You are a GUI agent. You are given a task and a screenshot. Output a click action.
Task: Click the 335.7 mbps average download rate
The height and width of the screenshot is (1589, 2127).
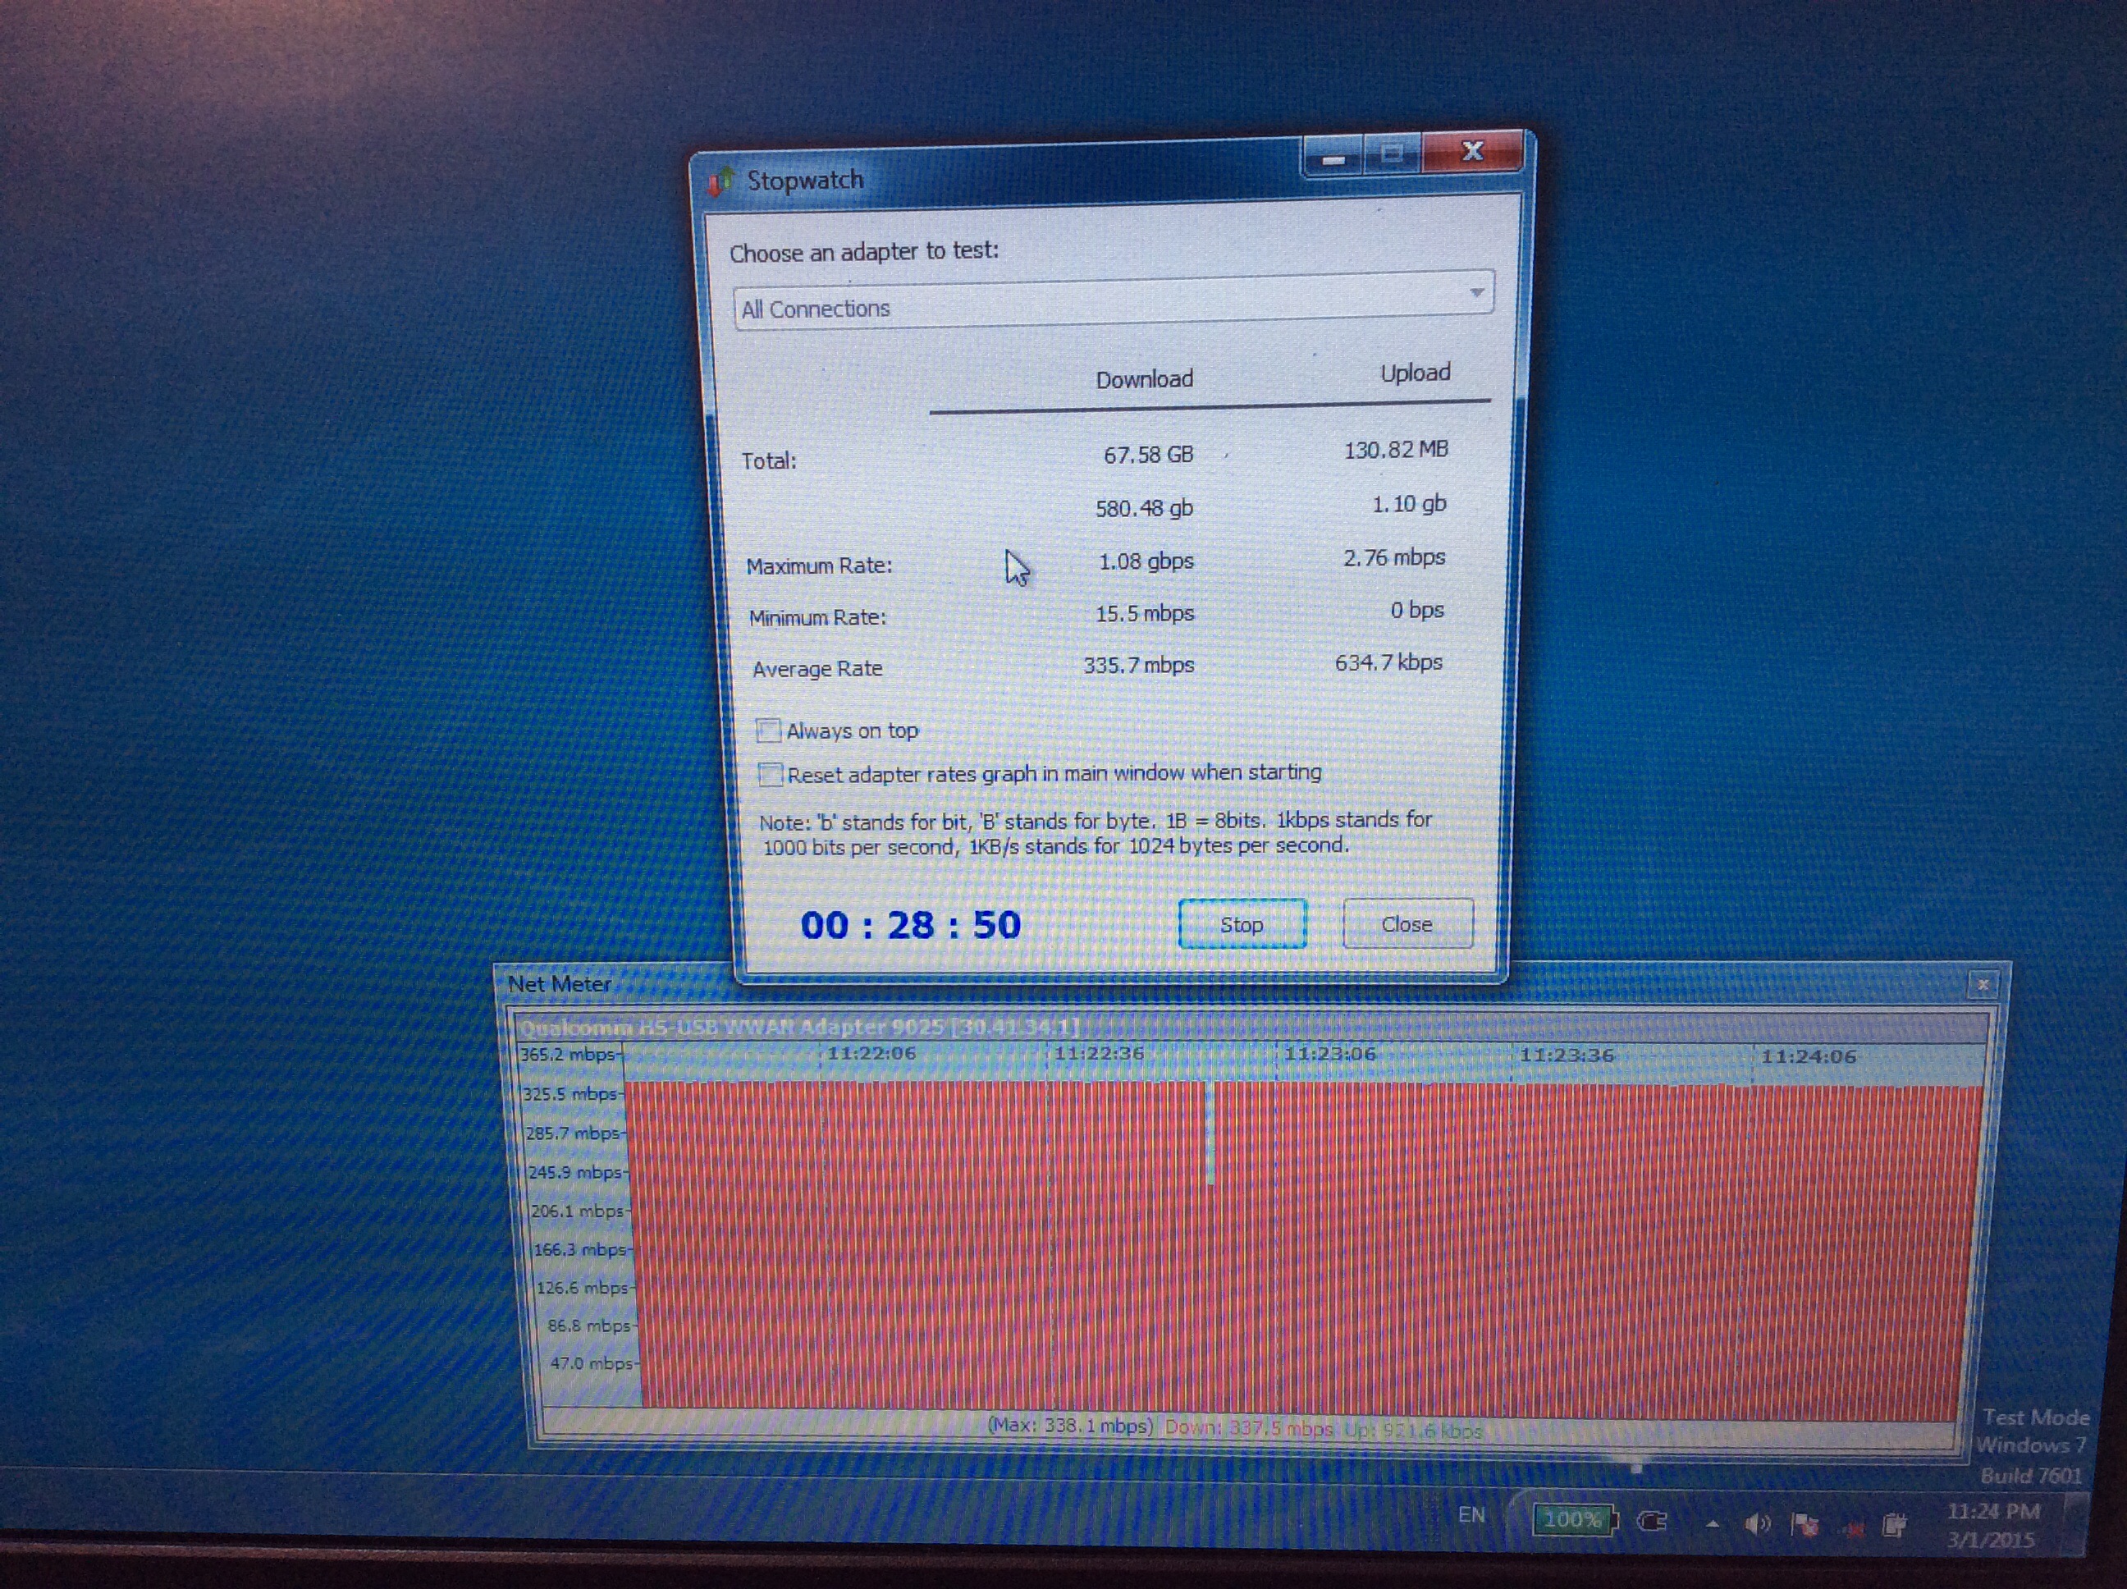pos(1138,665)
